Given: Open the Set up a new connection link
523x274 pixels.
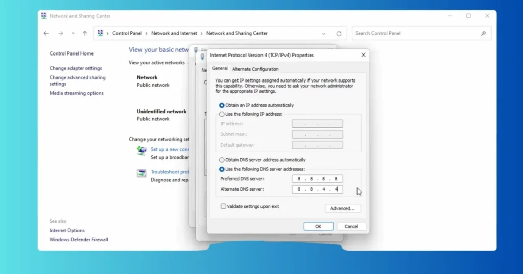Looking at the screenshot, I should [x=170, y=150].
